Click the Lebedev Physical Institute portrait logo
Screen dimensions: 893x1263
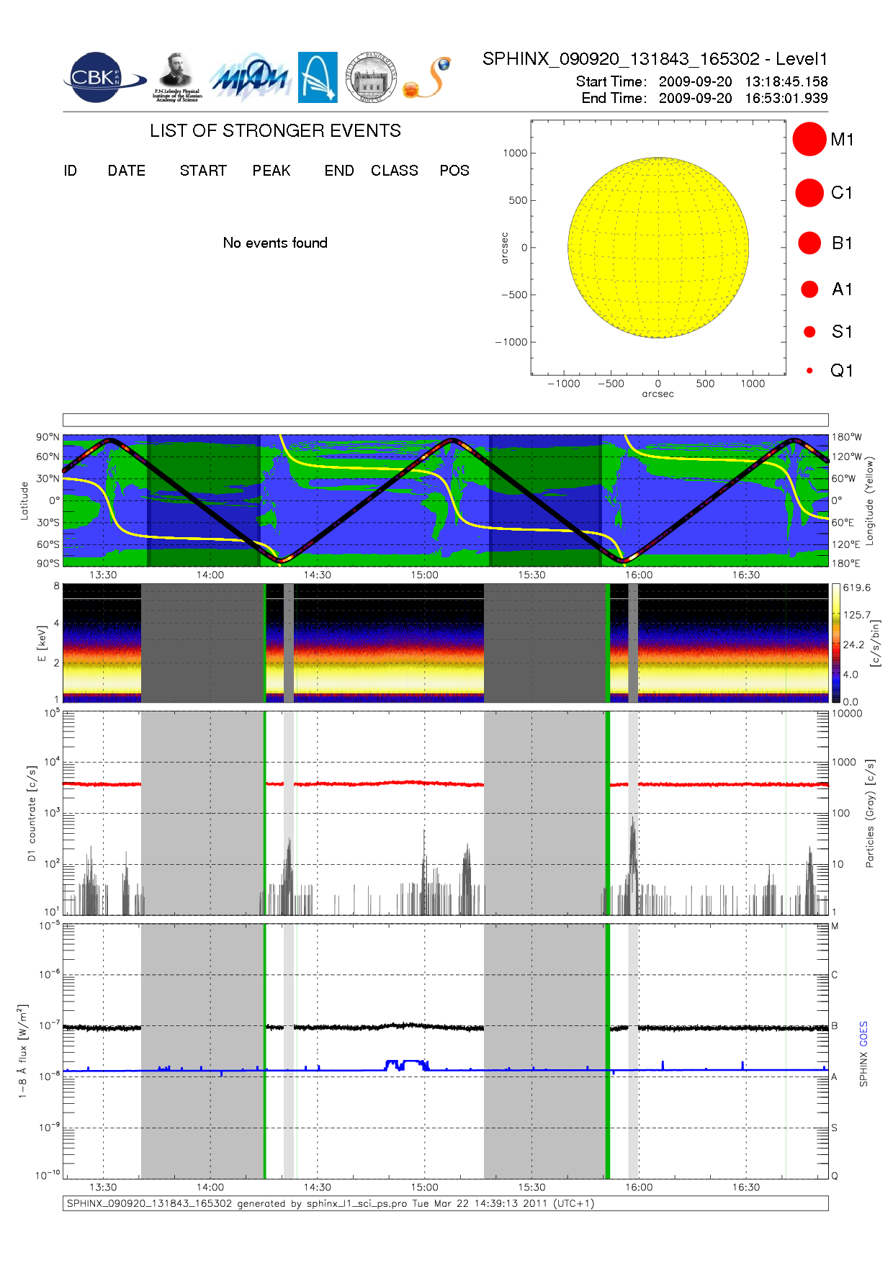176,76
